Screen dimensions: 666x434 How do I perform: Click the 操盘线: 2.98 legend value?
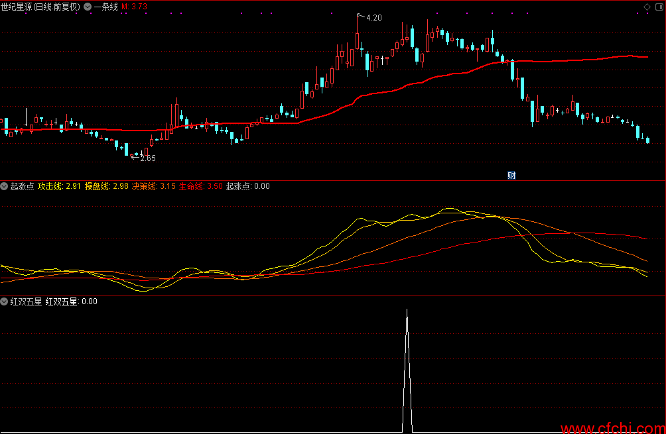point(107,186)
